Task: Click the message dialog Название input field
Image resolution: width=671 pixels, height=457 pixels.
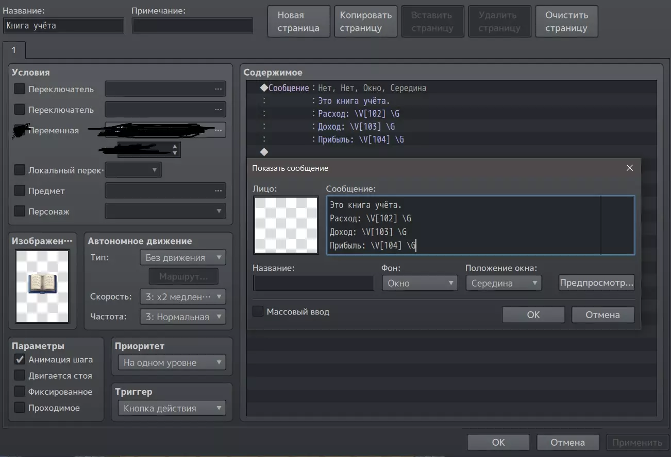Action: [x=313, y=283]
